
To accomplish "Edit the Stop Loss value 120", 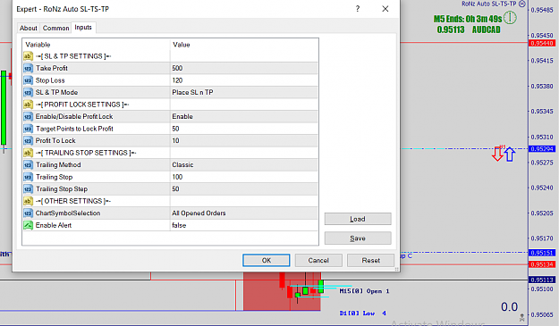I will pyautogui.click(x=244, y=80).
